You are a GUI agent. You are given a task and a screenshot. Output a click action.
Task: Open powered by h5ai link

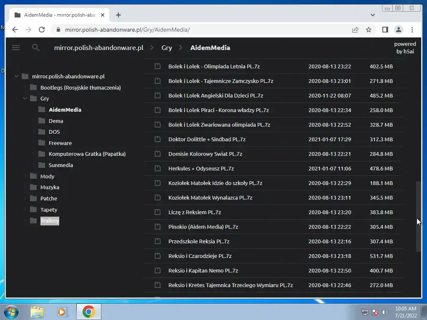click(x=405, y=47)
